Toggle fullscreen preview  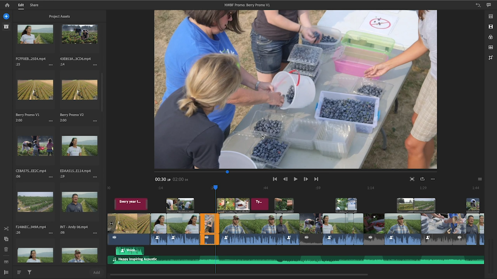[412, 179]
